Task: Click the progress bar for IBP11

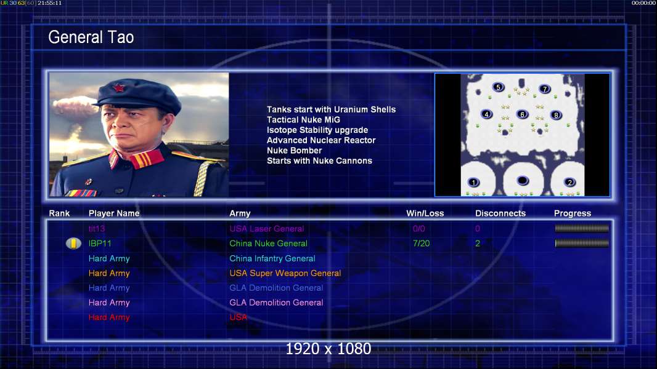Action: tap(582, 243)
